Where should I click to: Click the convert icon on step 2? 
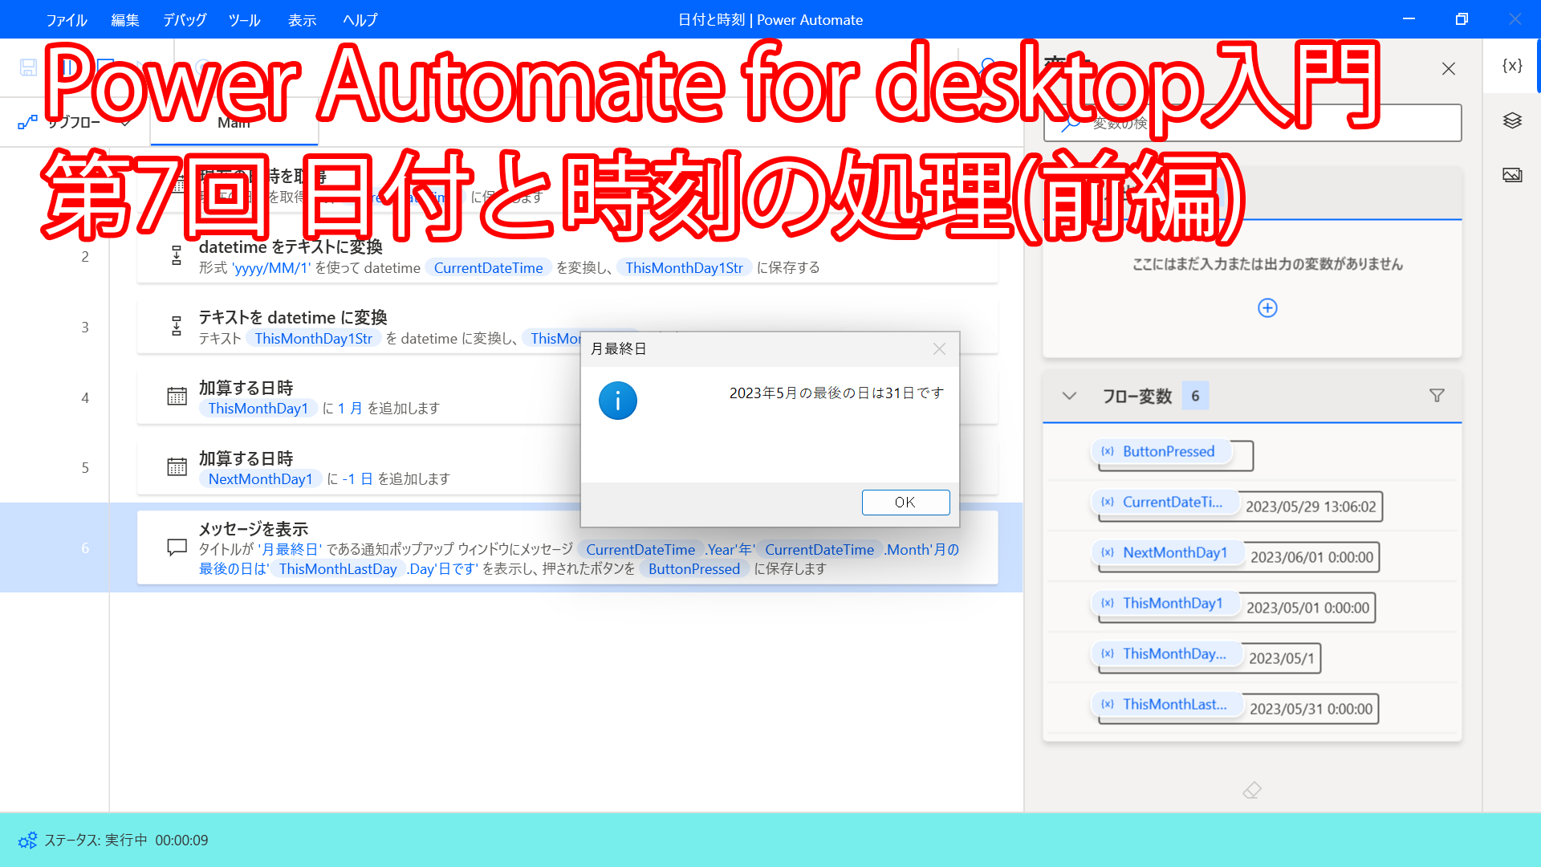tap(177, 256)
